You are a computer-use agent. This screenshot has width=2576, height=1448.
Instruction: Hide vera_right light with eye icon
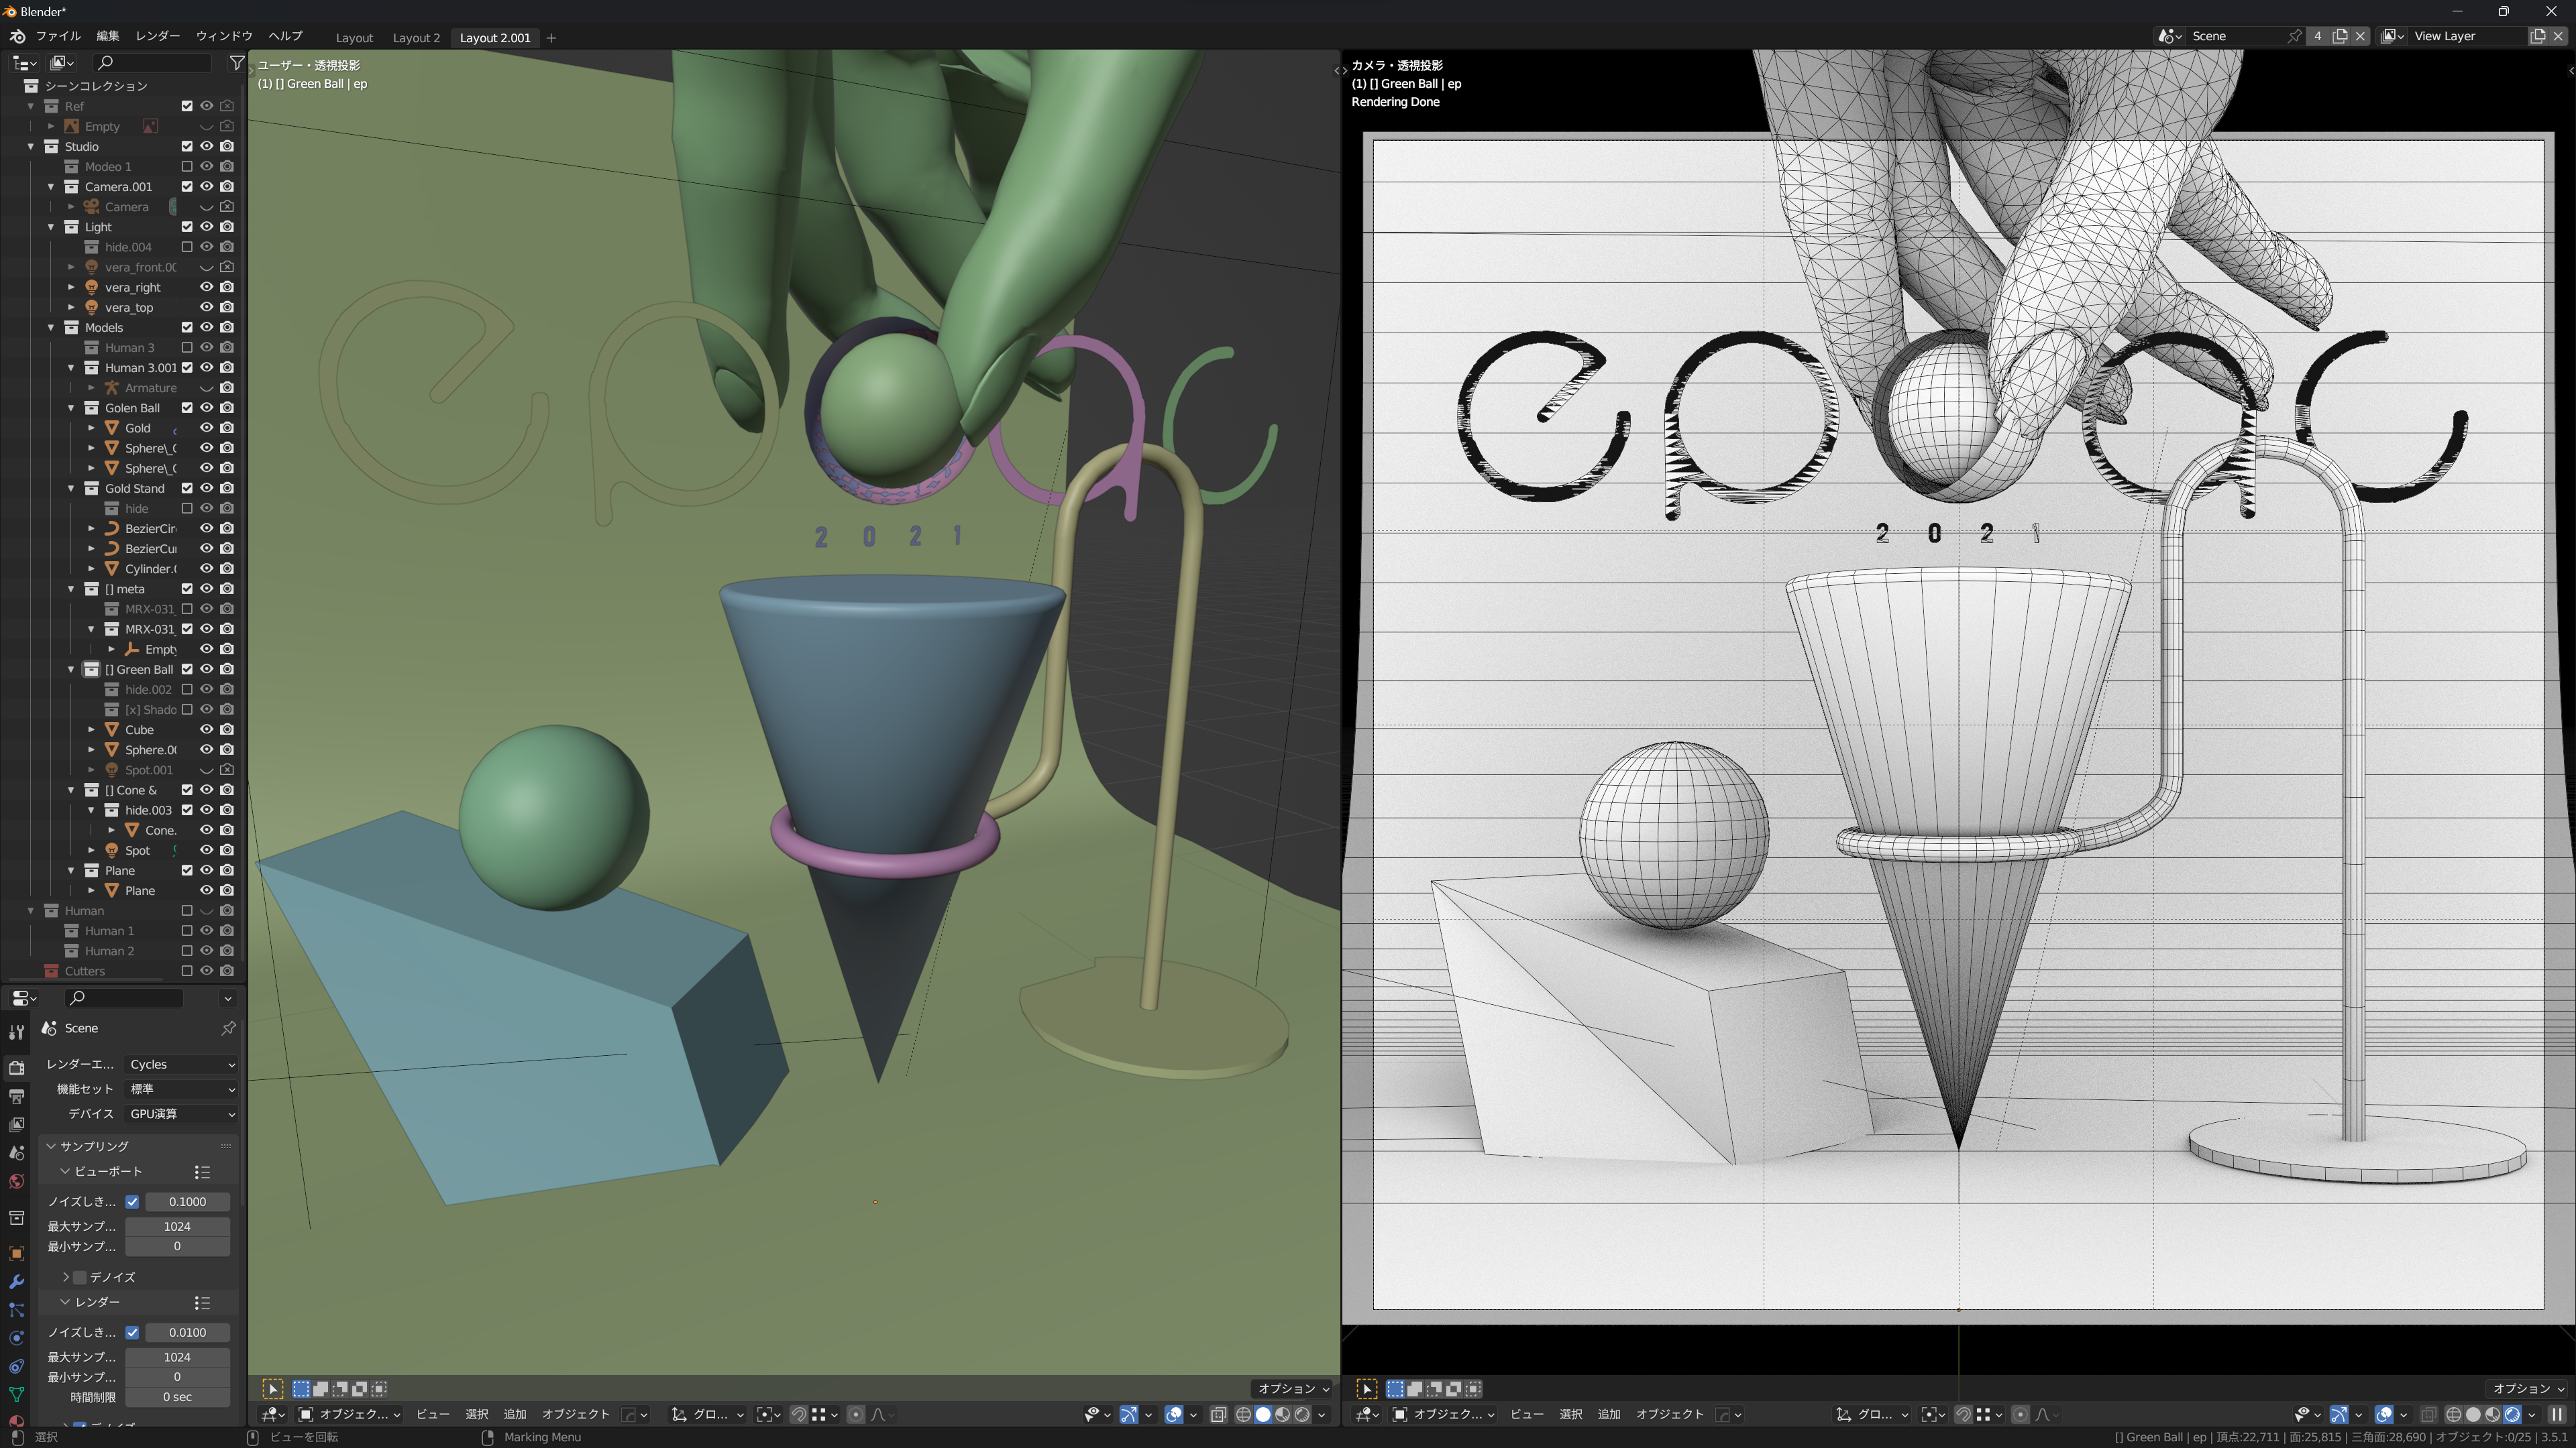coord(207,287)
